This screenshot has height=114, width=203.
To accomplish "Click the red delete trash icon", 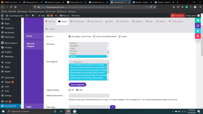I will (198, 36).
